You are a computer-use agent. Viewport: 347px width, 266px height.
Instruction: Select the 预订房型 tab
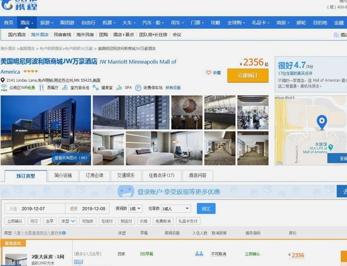point(26,176)
